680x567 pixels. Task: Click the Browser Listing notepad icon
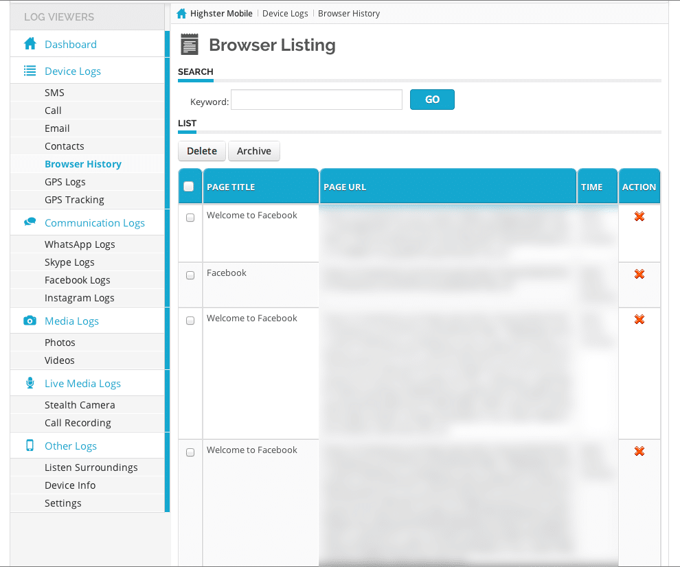(189, 44)
